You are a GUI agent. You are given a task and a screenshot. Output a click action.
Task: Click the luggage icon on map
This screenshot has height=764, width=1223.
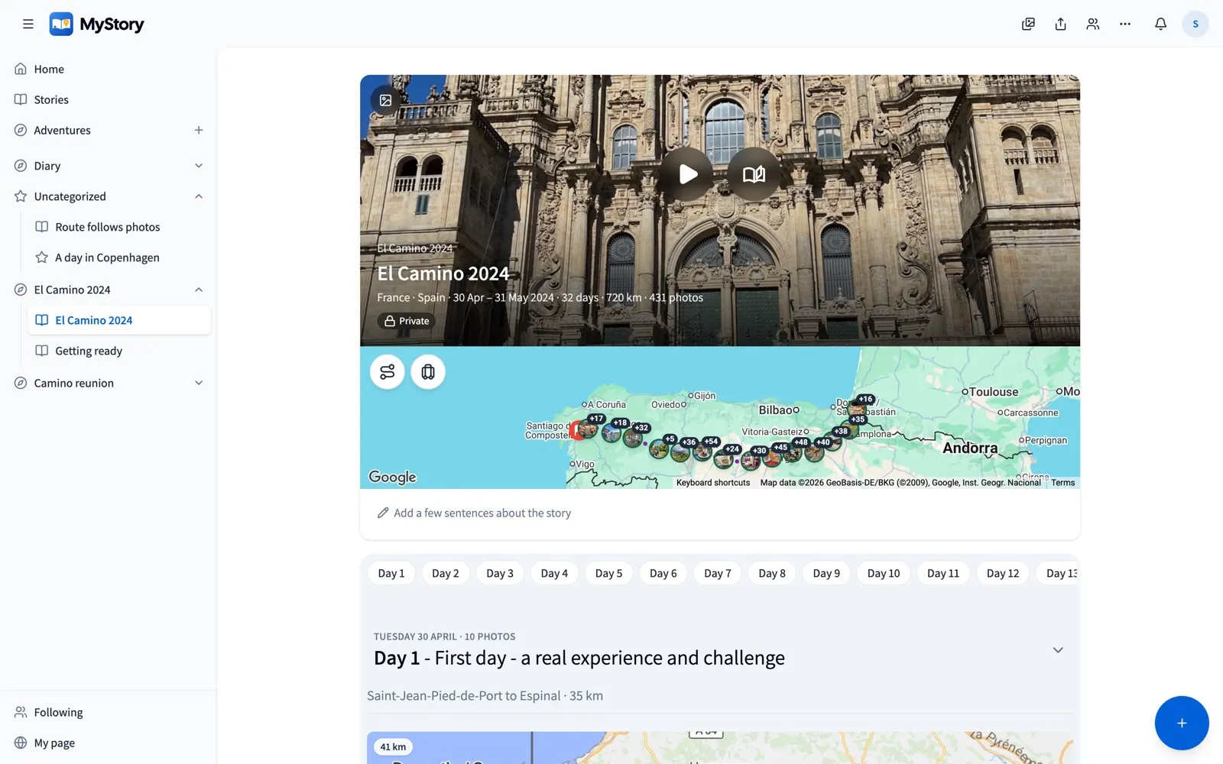tap(428, 372)
